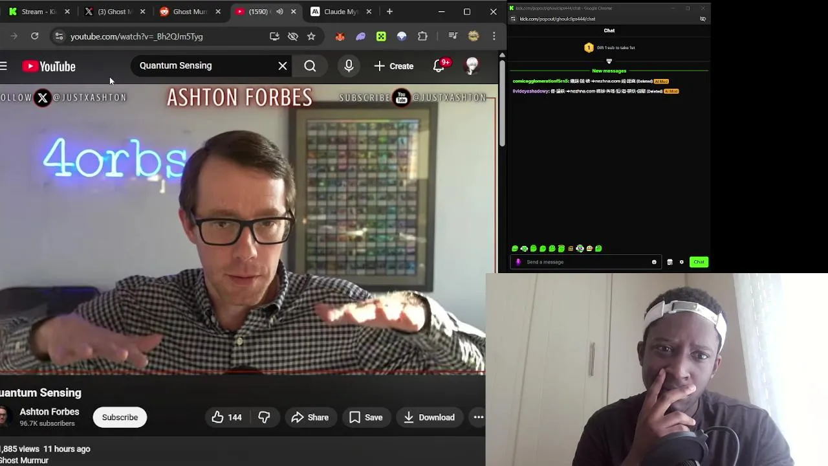Open YouTube notifications bell
The image size is (828, 466).
(x=439, y=66)
